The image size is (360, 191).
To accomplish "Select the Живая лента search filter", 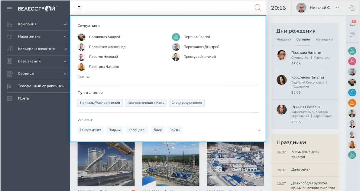I will pyautogui.click(x=91, y=130).
